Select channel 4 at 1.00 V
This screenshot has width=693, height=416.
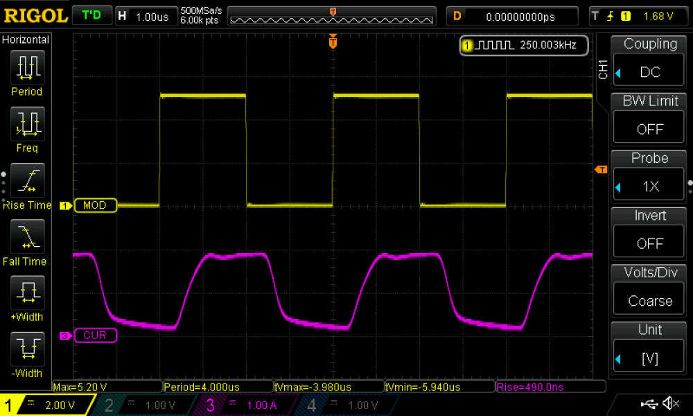(349, 405)
